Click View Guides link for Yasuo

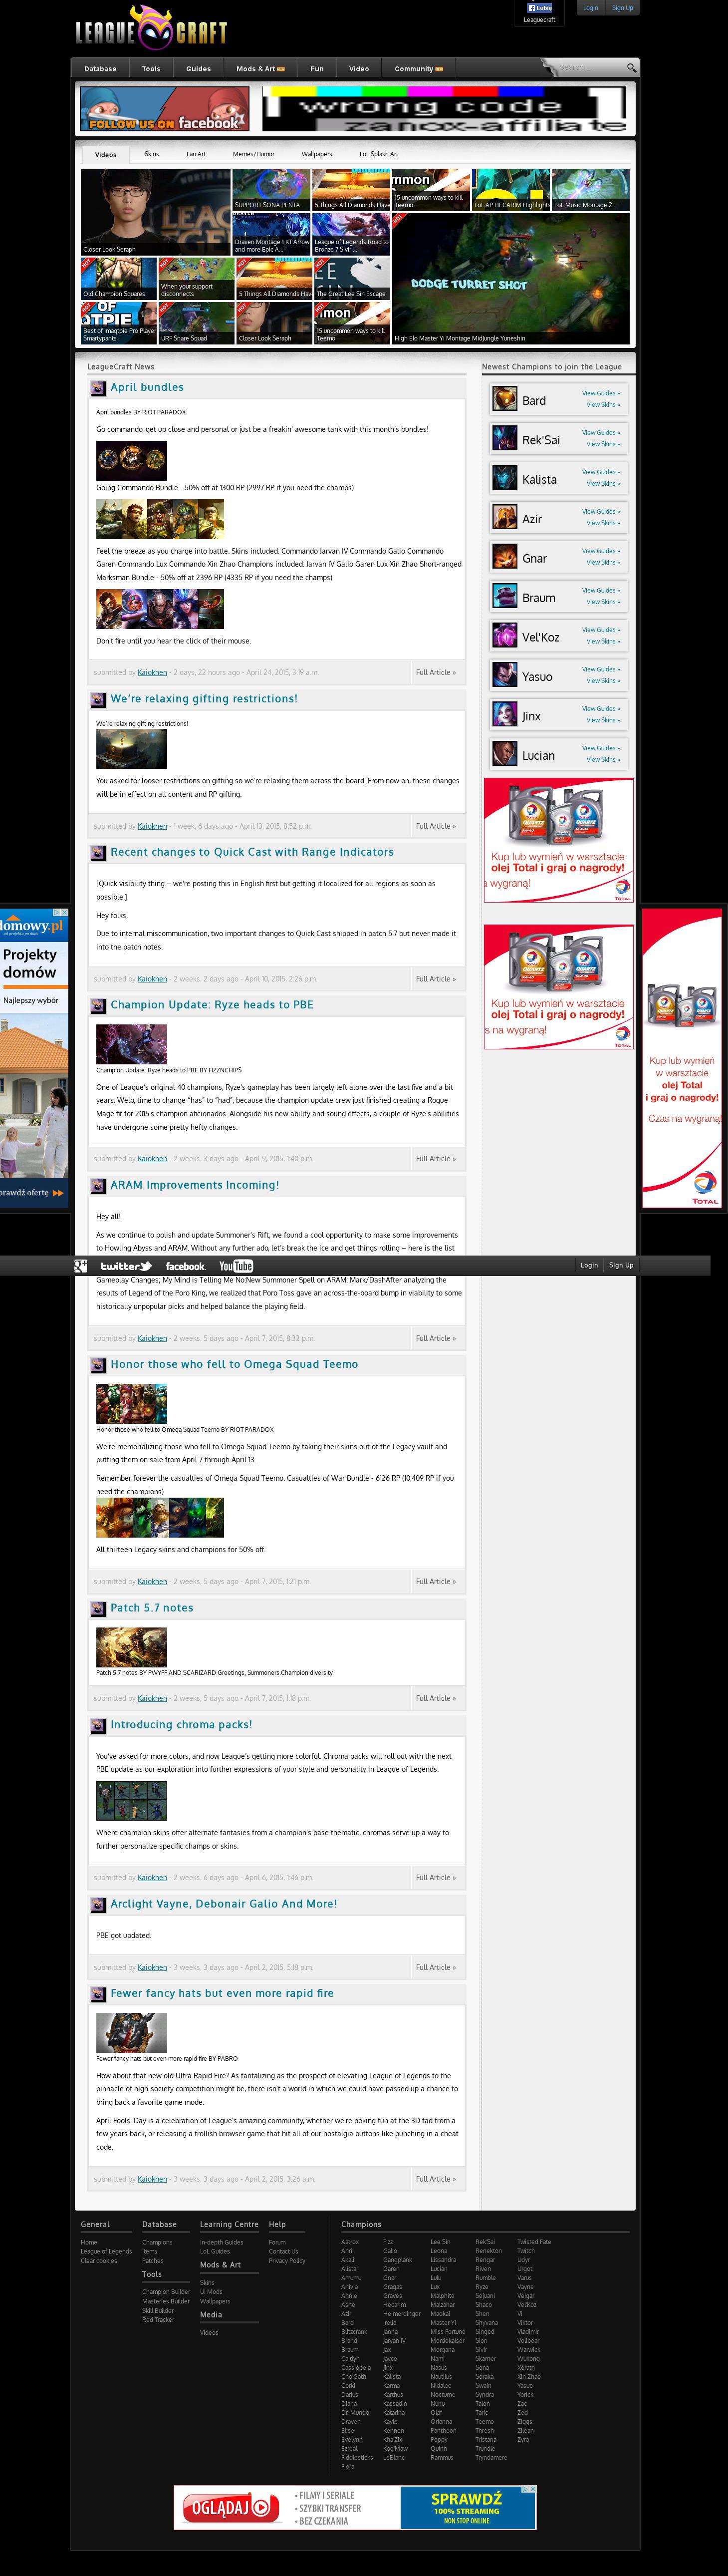click(600, 669)
